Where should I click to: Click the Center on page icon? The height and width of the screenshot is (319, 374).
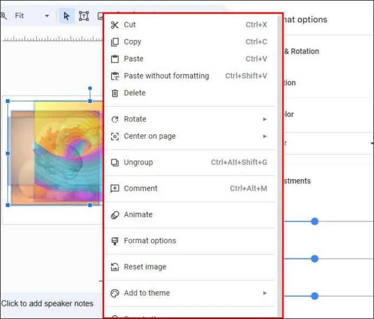[x=115, y=136]
